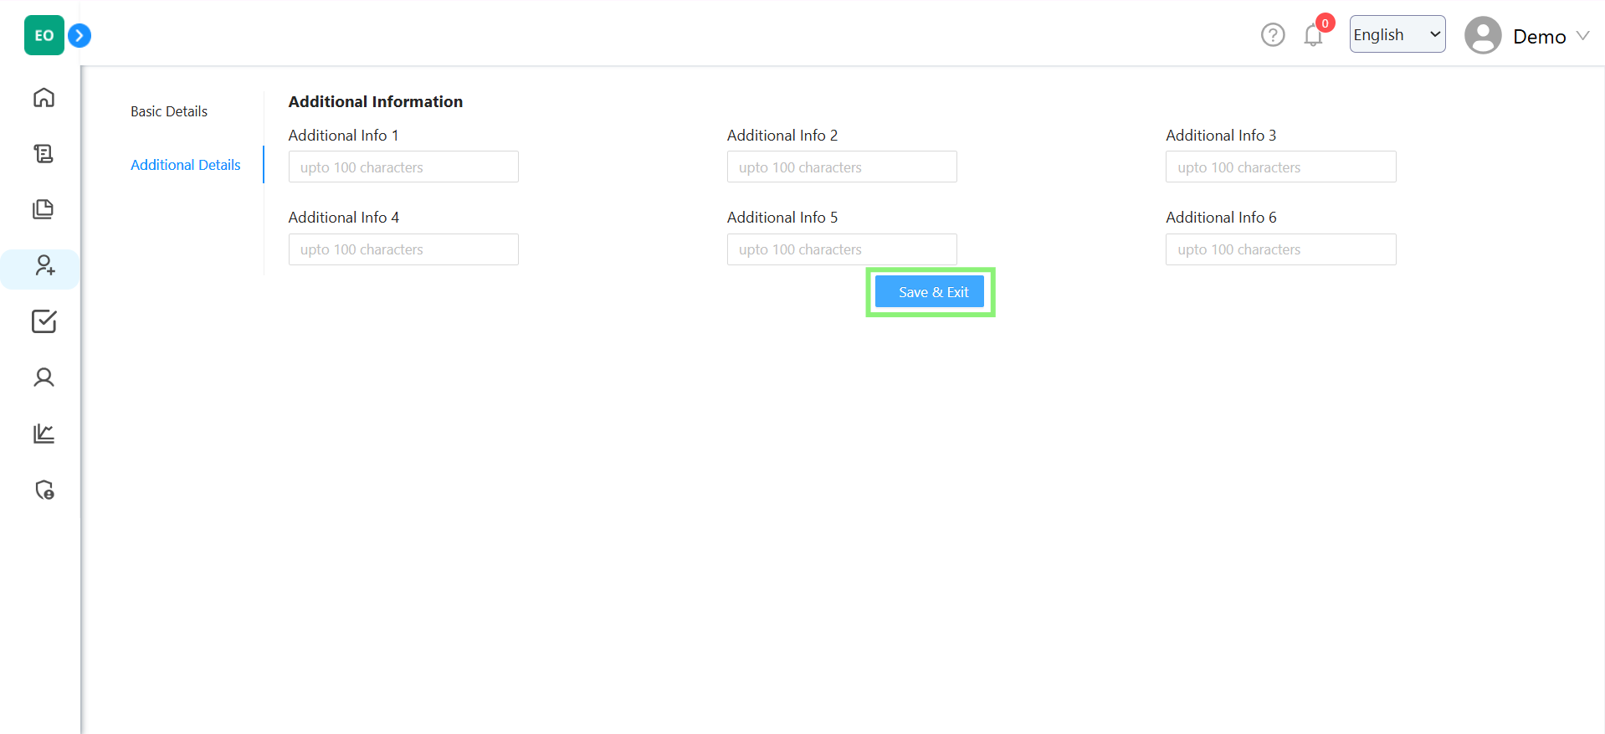The height and width of the screenshot is (734, 1605).
Task: Expand the sidebar with blue arrow
Action: point(79,35)
